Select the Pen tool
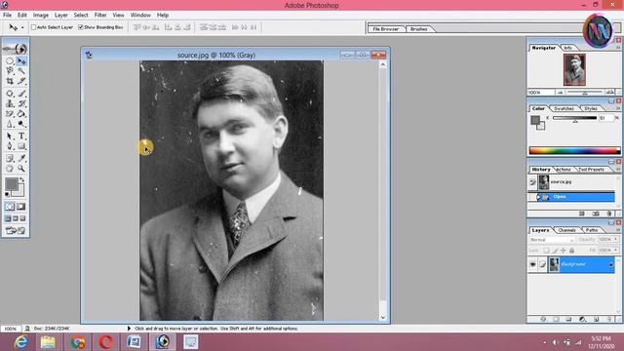This screenshot has height=351, width=624. (10, 146)
